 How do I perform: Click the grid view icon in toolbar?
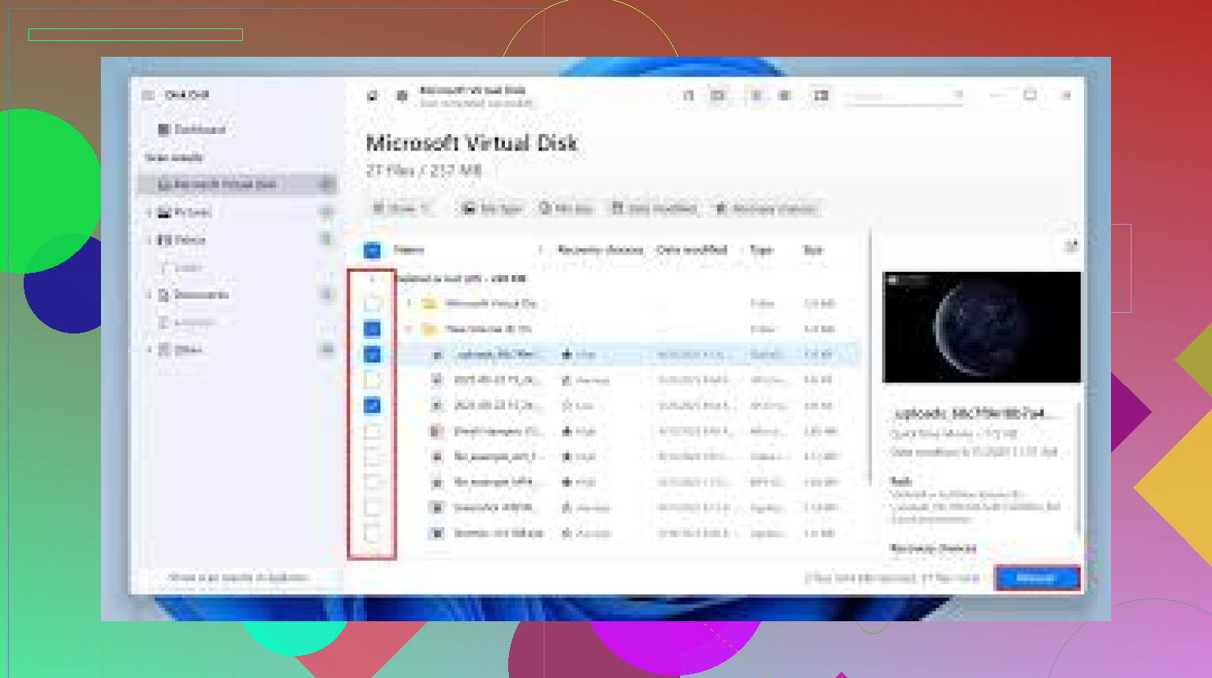coord(784,95)
